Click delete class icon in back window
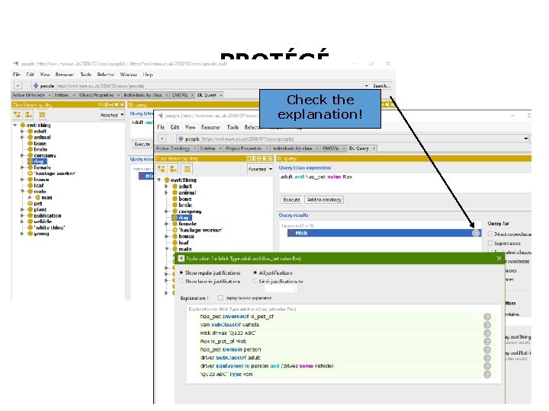This screenshot has width=549, height=411. tap(42, 115)
